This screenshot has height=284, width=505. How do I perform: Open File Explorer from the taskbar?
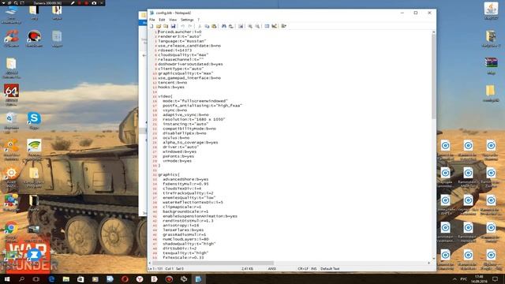click(x=66, y=278)
